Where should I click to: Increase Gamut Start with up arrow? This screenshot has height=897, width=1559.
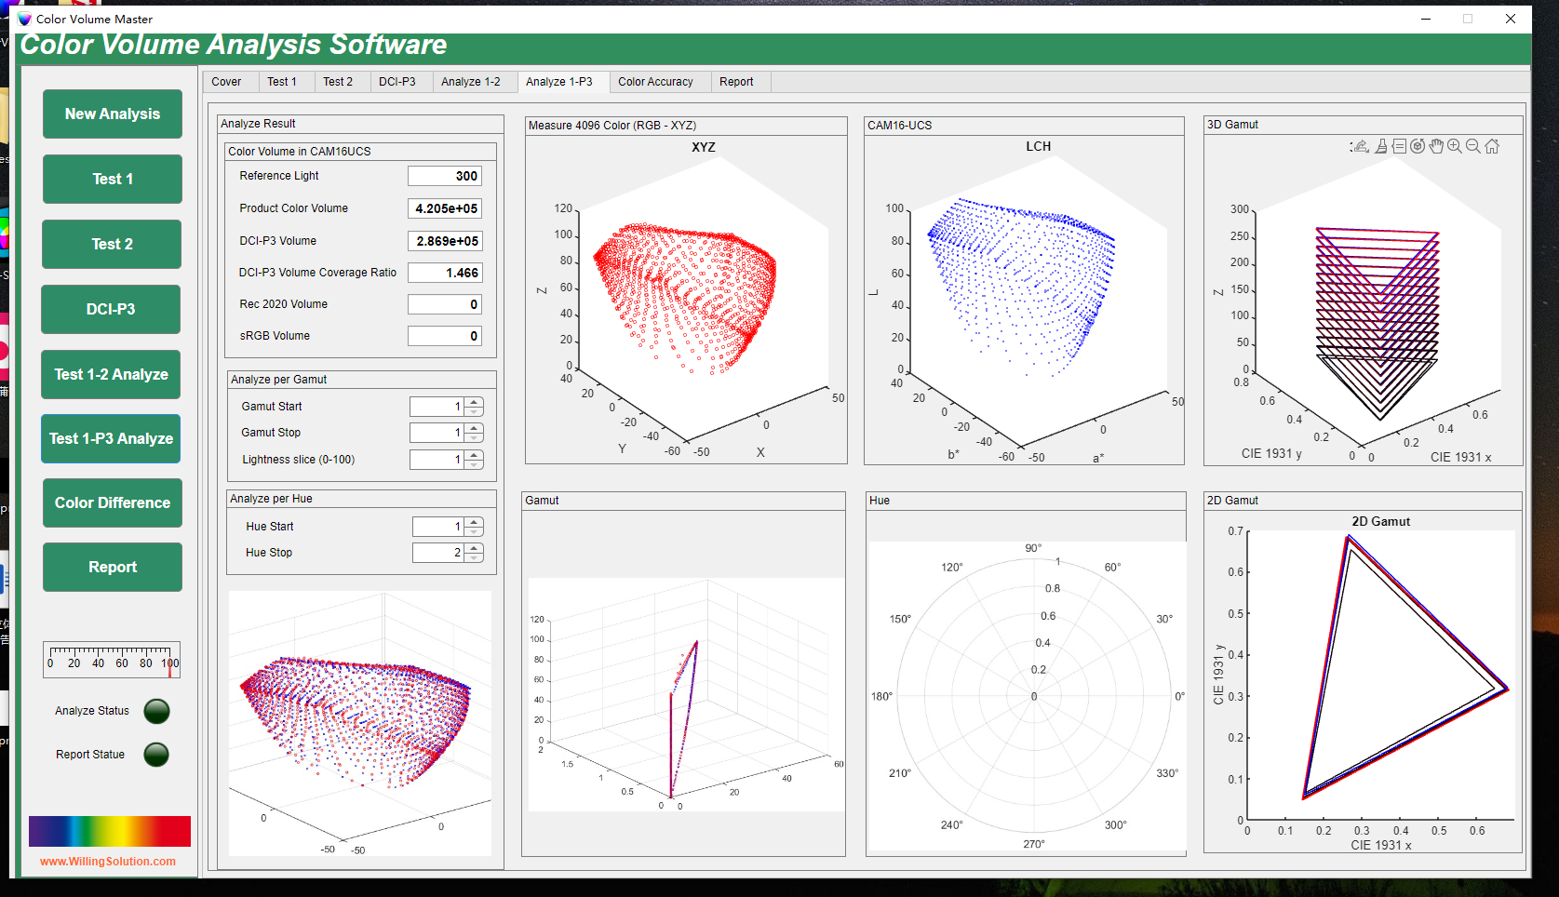pos(475,402)
